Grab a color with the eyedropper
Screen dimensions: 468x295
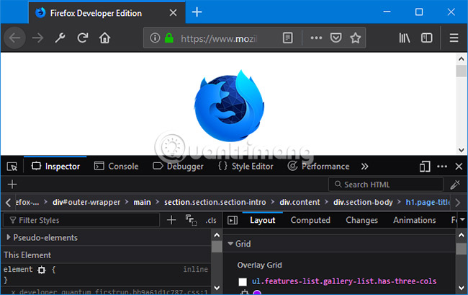tap(455, 185)
